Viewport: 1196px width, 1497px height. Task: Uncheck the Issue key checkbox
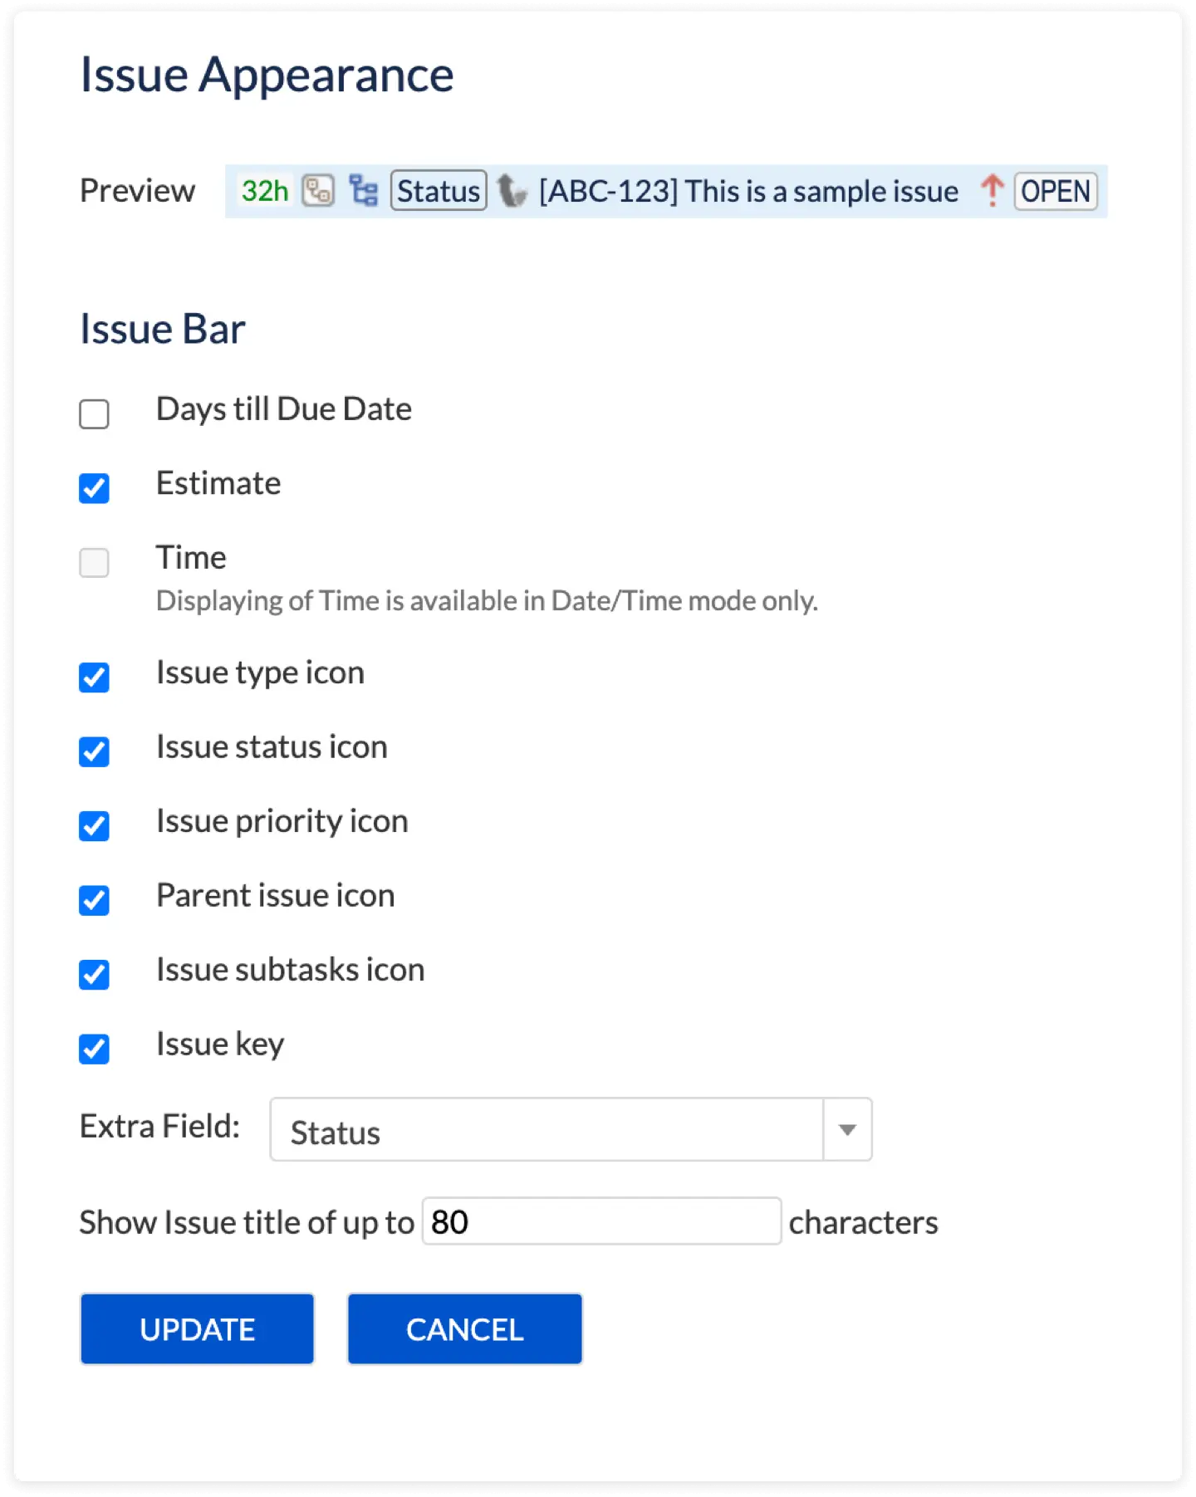pos(94,1049)
